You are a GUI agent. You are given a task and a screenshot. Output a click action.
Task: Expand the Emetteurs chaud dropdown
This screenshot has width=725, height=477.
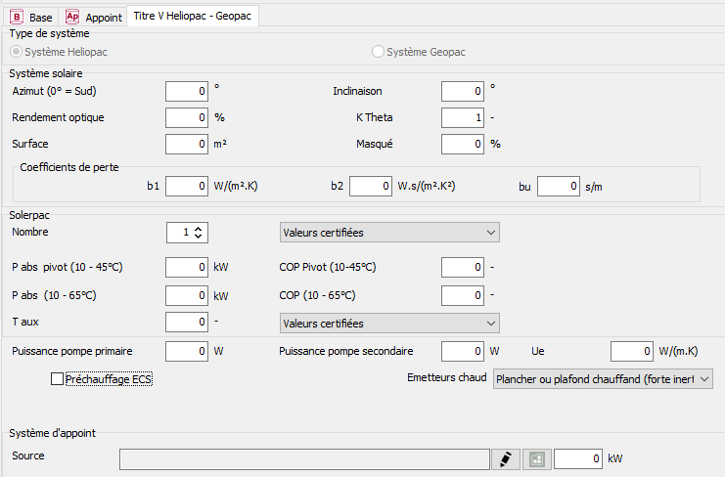(603, 378)
